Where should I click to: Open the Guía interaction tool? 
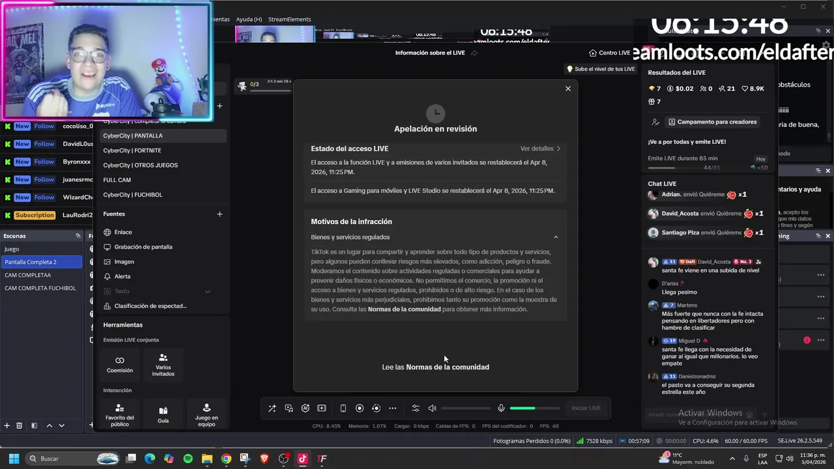[163, 415]
